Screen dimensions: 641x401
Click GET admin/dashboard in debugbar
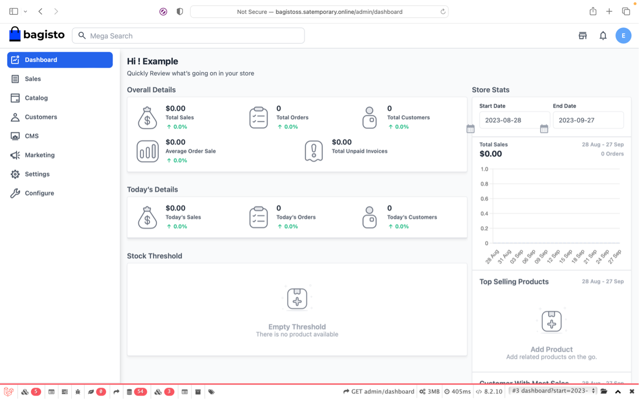[x=379, y=392]
